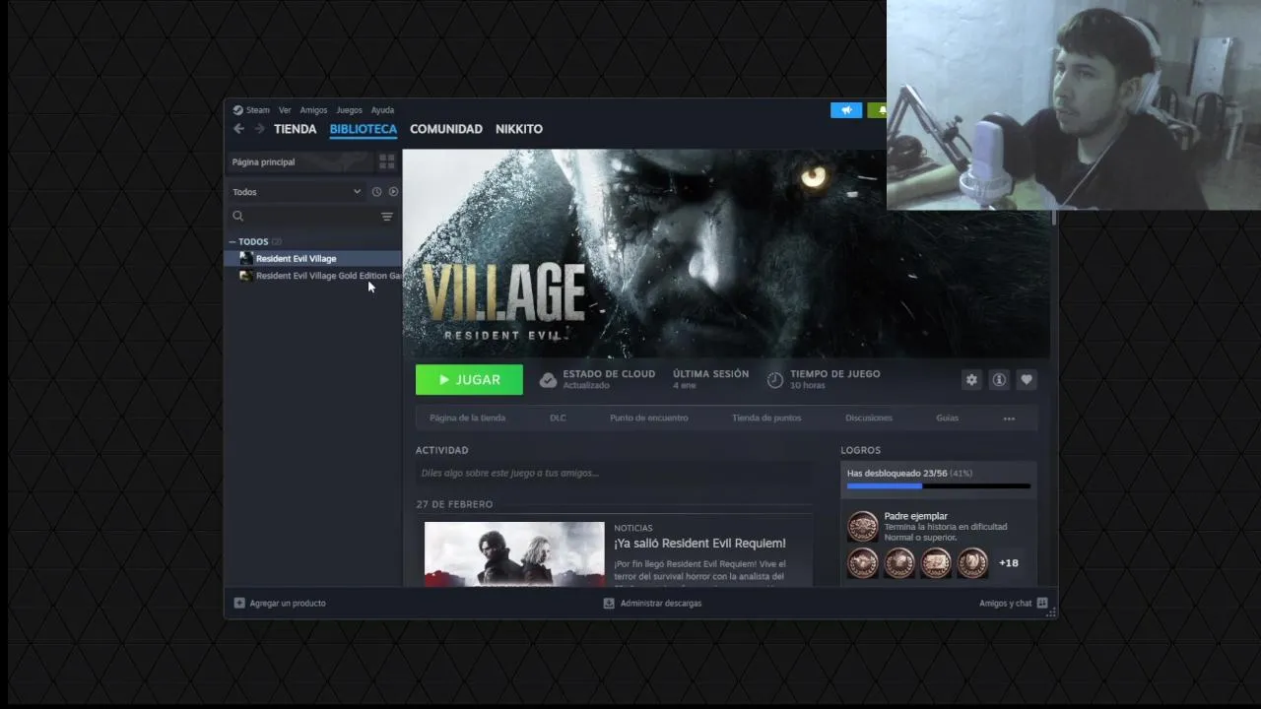Screen dimensions: 1261x709
Task: Open the more options ellipsis
Action: tap(1009, 419)
